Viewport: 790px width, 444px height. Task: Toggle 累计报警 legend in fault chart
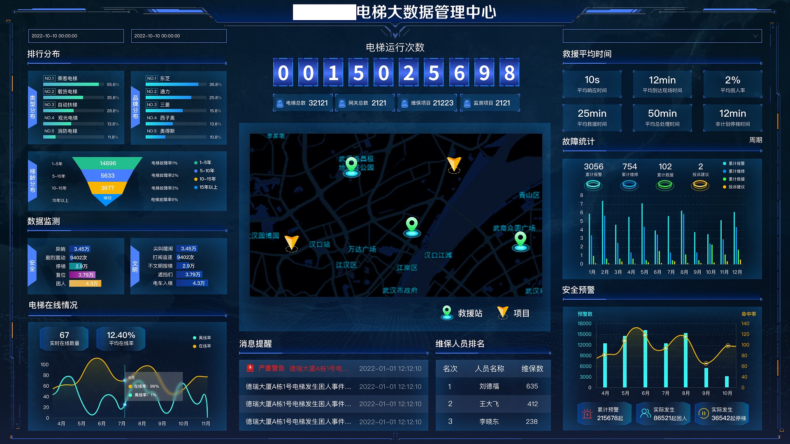[x=734, y=164]
